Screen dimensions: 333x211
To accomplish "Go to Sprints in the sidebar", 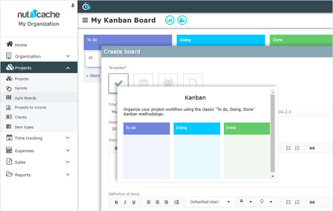I will point(21,88).
